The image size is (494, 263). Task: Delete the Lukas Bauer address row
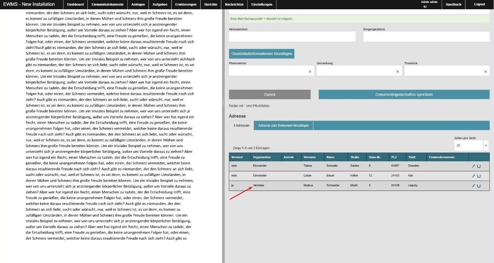pos(479,176)
